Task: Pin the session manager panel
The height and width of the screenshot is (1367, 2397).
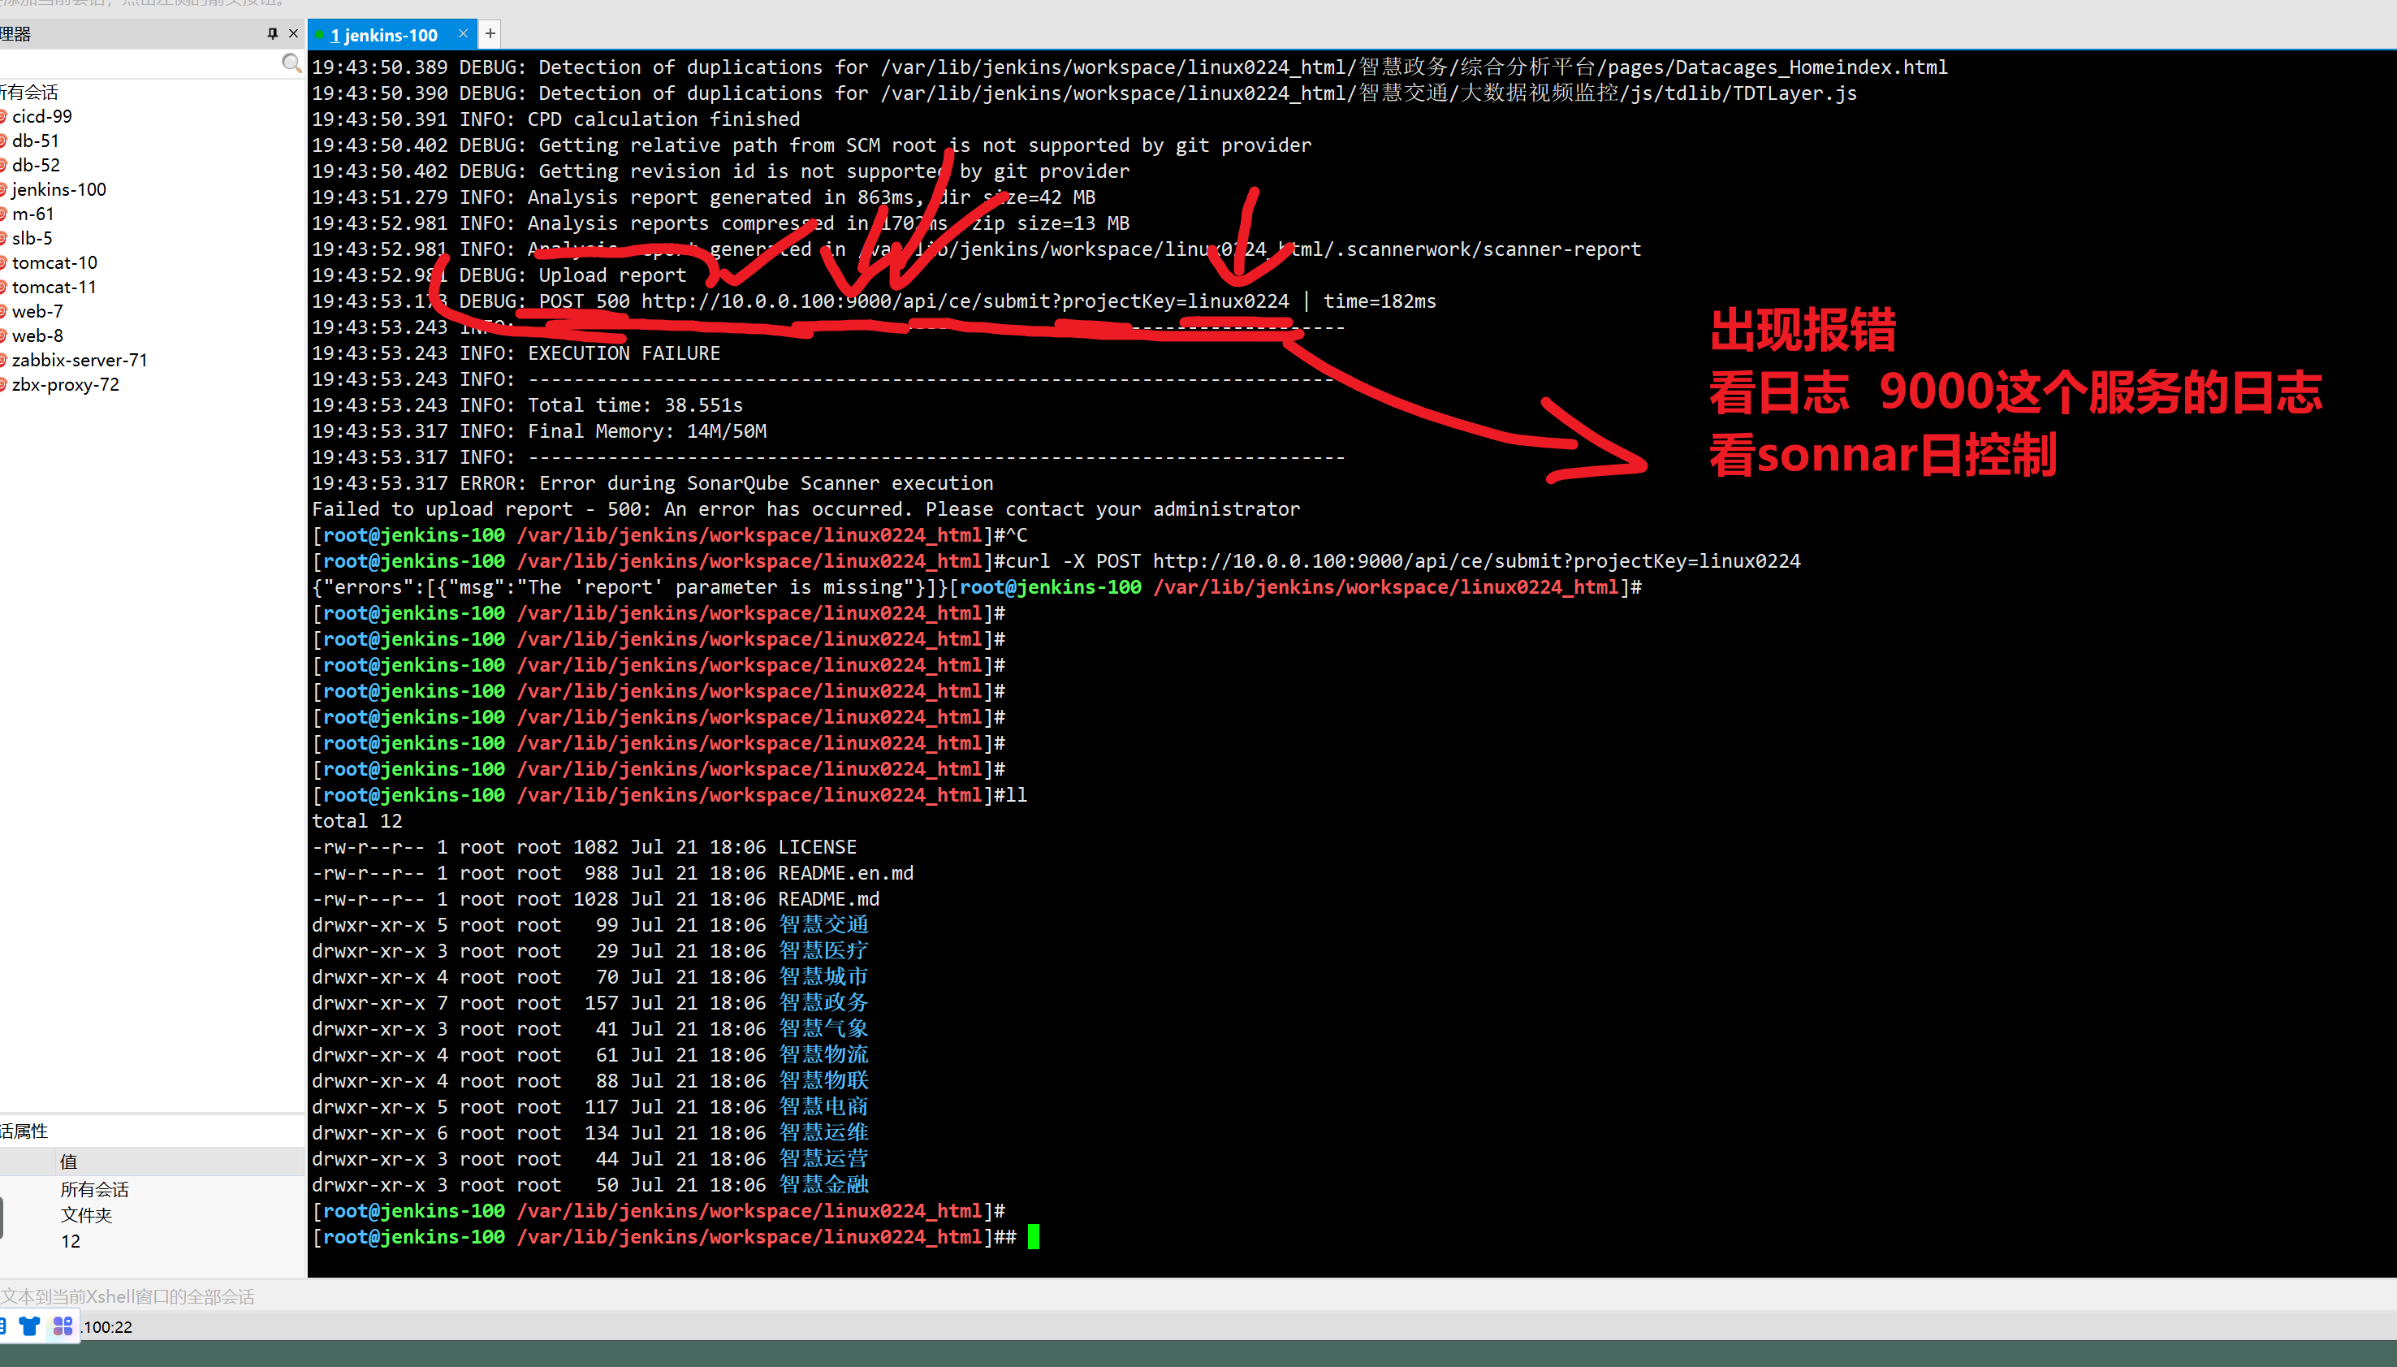Action: pyautogui.click(x=272, y=34)
